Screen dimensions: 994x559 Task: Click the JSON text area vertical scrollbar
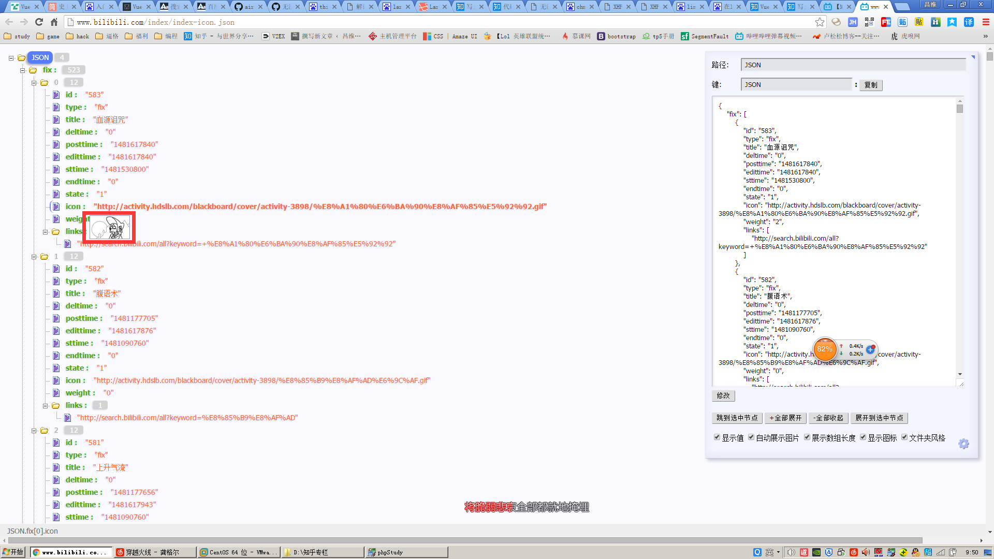tap(960, 237)
